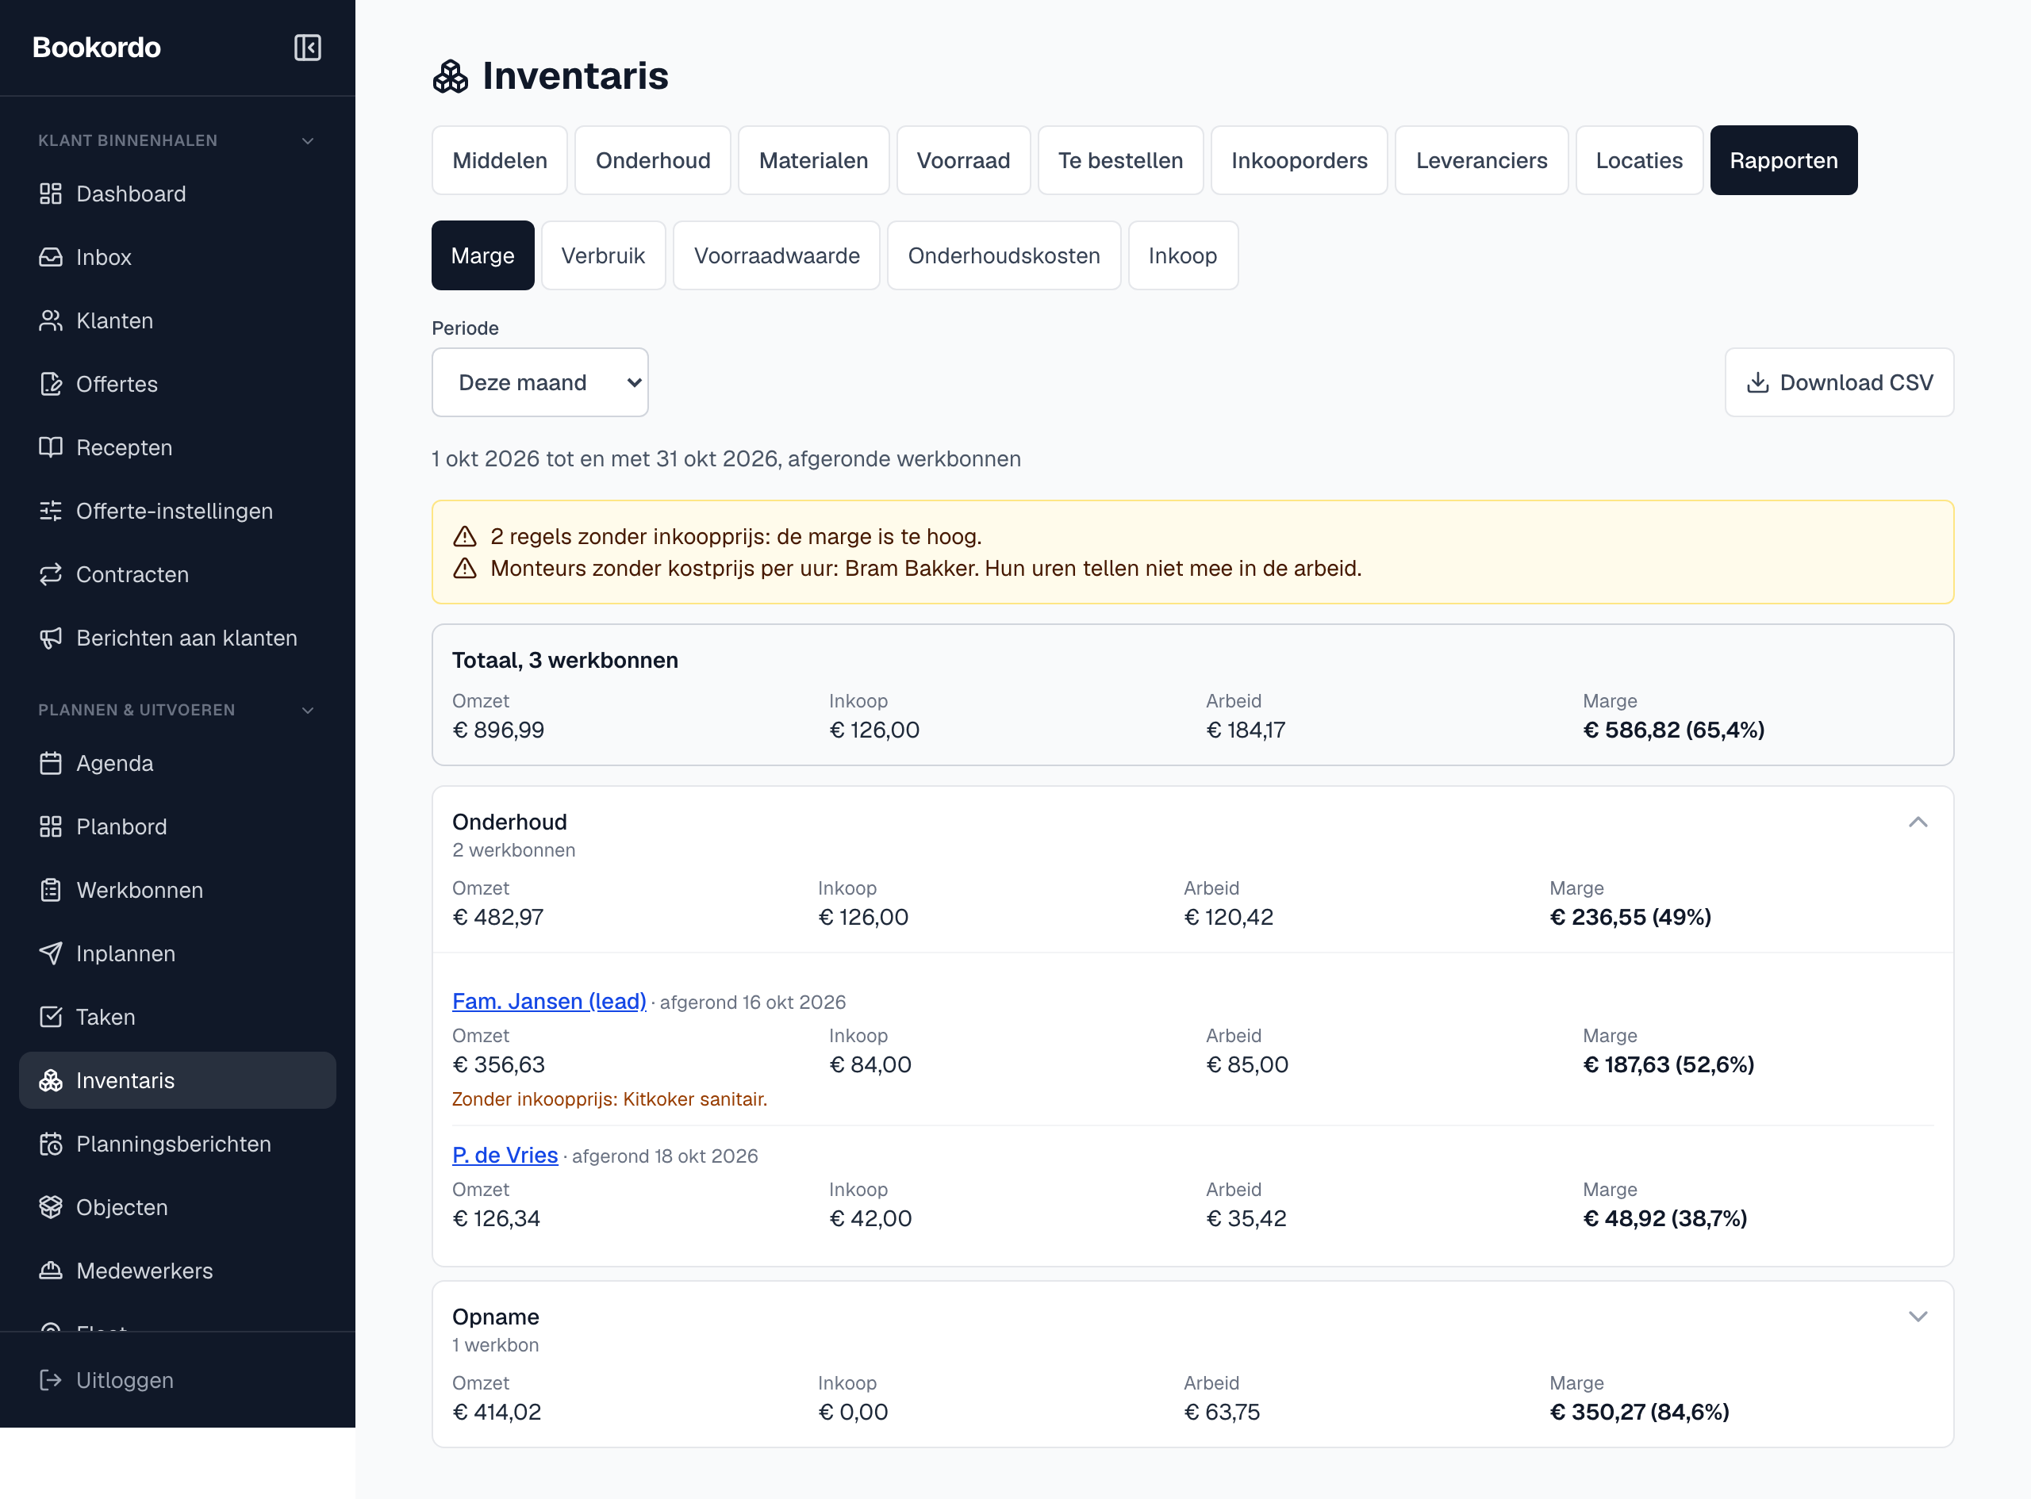Open the Leveranciers tab
2031x1499 pixels.
[1482, 160]
